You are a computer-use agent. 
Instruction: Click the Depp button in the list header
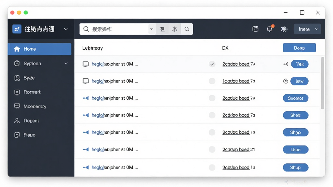(299, 48)
